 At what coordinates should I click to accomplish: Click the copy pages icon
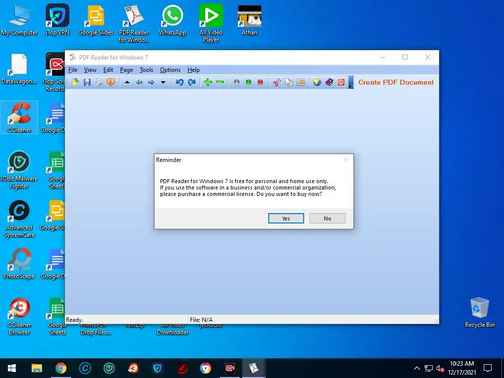(x=288, y=82)
